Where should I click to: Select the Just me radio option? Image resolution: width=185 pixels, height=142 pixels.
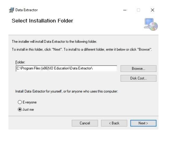pyautogui.click(x=20, y=110)
